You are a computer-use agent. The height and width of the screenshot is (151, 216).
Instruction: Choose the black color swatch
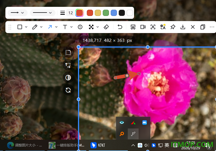(x=122, y=13)
